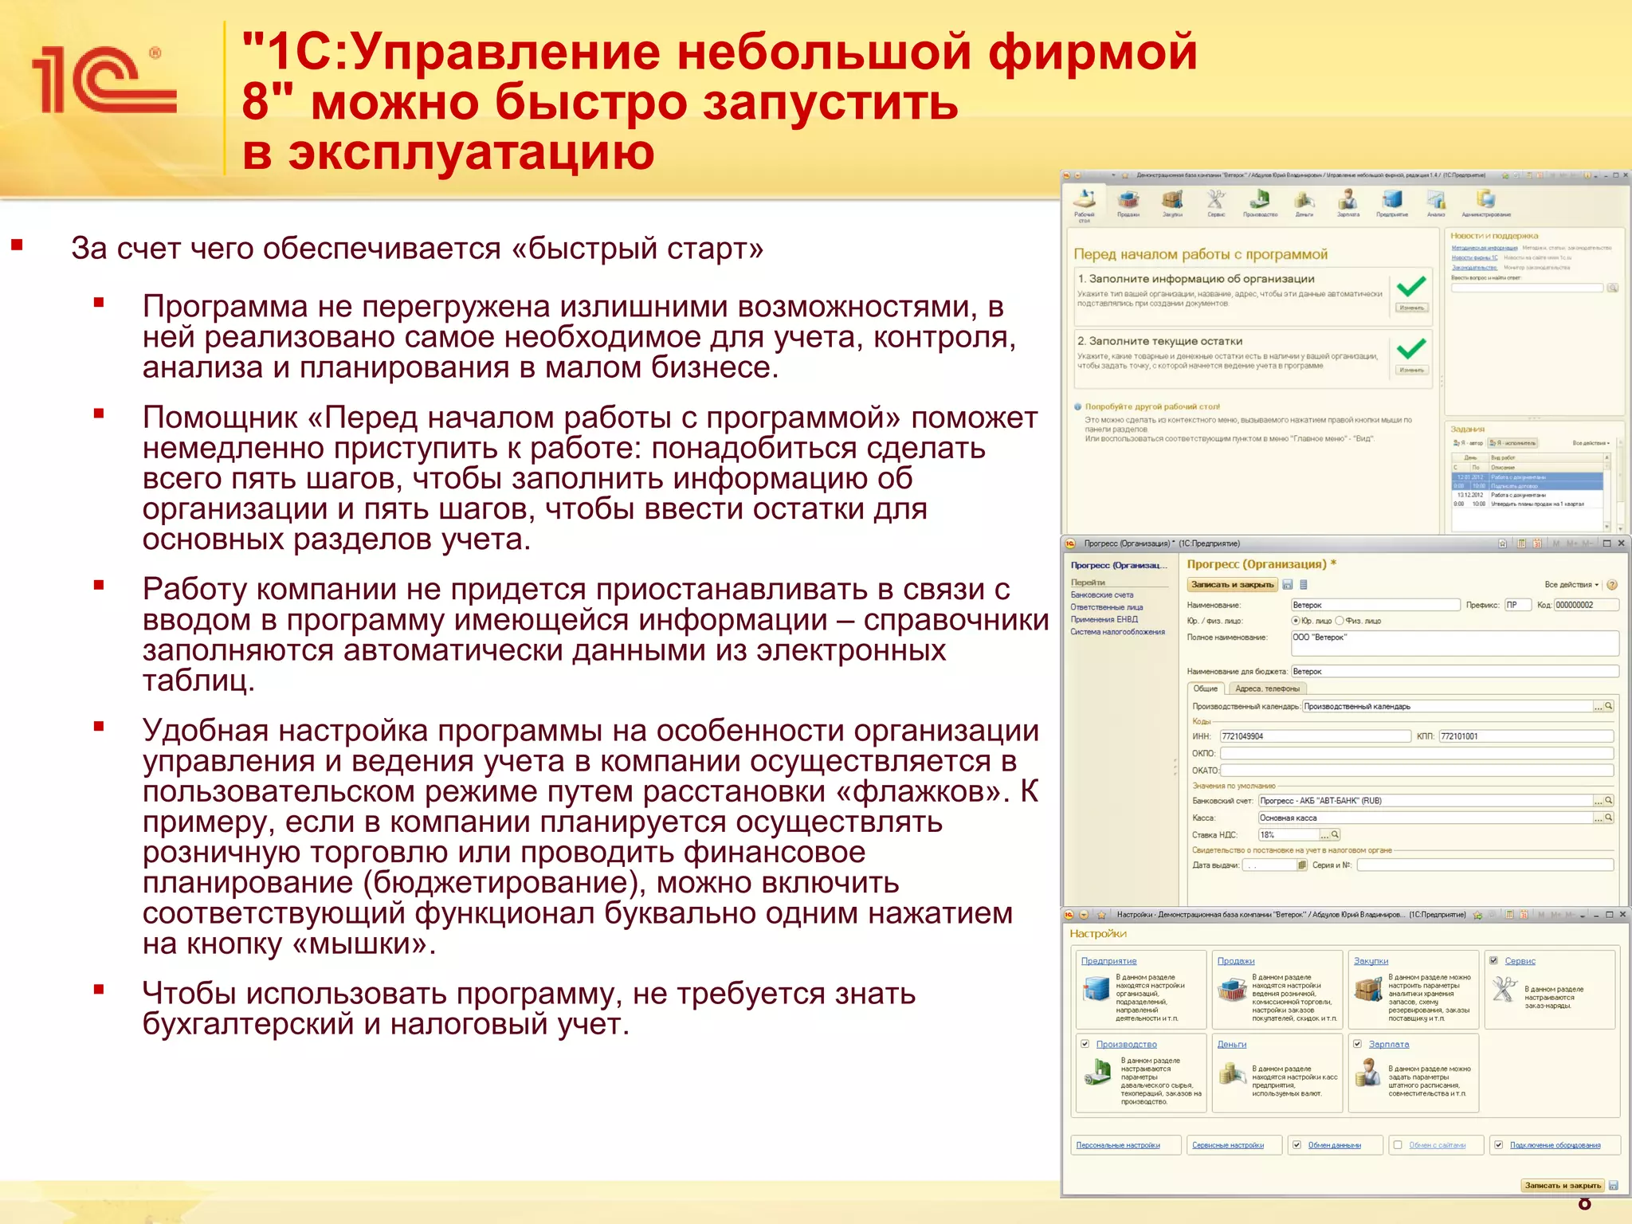Open calendar picker for Дата выдачи

click(1303, 865)
